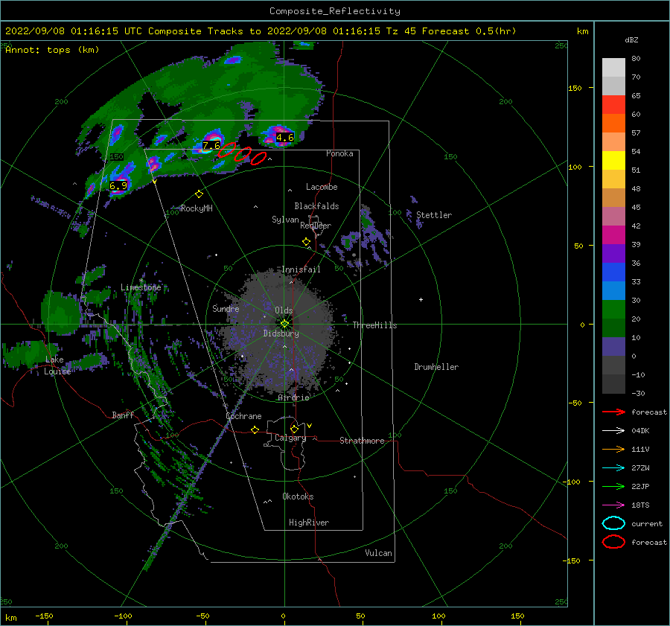Screen dimensions: 670x626
Task: Click the orange 111V arrow legend icon
Action: coord(613,449)
